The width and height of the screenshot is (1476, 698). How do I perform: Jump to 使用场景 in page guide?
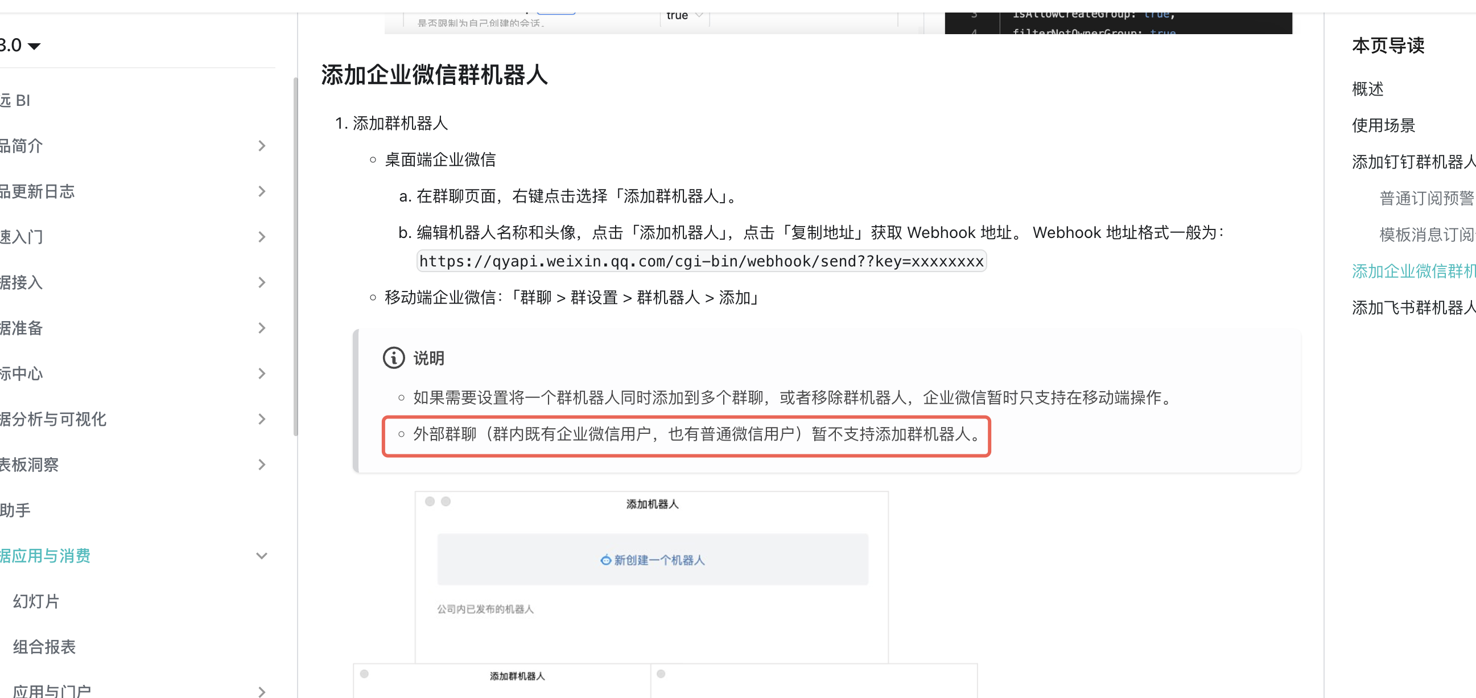coord(1383,125)
